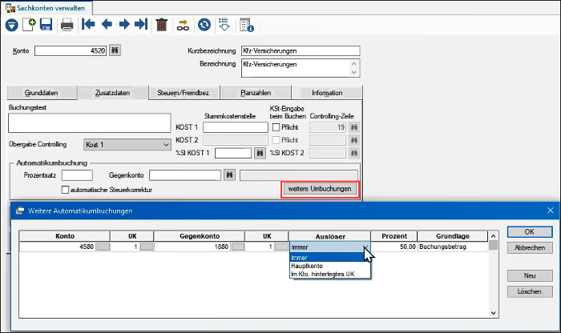Go to the next record
The image size is (561, 333).
(124, 24)
